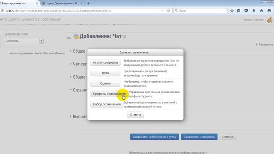This screenshot has width=274, height=154.
Task: Close the Редактирование Чат tab
Action: [37, 3]
